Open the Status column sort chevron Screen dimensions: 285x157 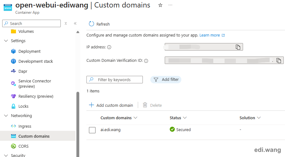point(185,118)
